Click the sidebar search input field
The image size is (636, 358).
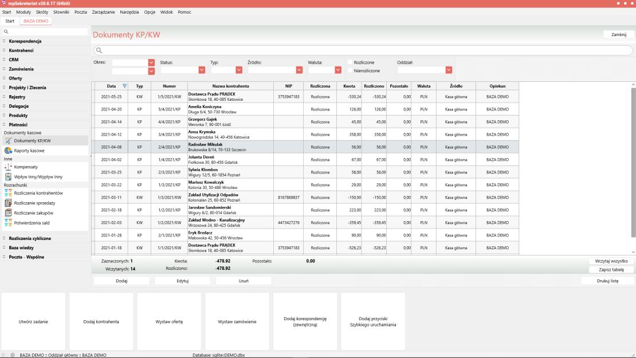click(45, 32)
